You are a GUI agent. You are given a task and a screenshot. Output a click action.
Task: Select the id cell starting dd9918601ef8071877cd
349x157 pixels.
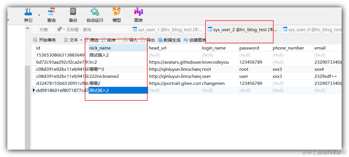click(62, 90)
